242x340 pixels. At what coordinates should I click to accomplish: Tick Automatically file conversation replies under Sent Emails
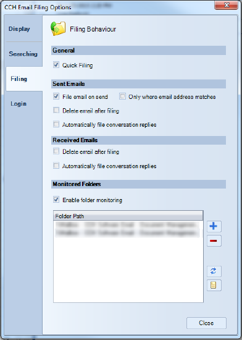pos(56,124)
